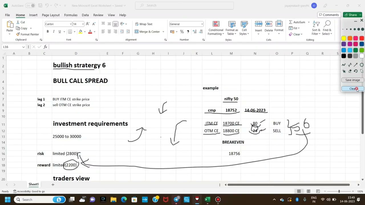Center align text horizontally
The height and width of the screenshot is (205, 365).
(109, 32)
